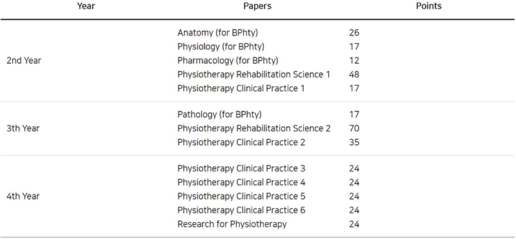Click the Points column header

tap(429, 6)
